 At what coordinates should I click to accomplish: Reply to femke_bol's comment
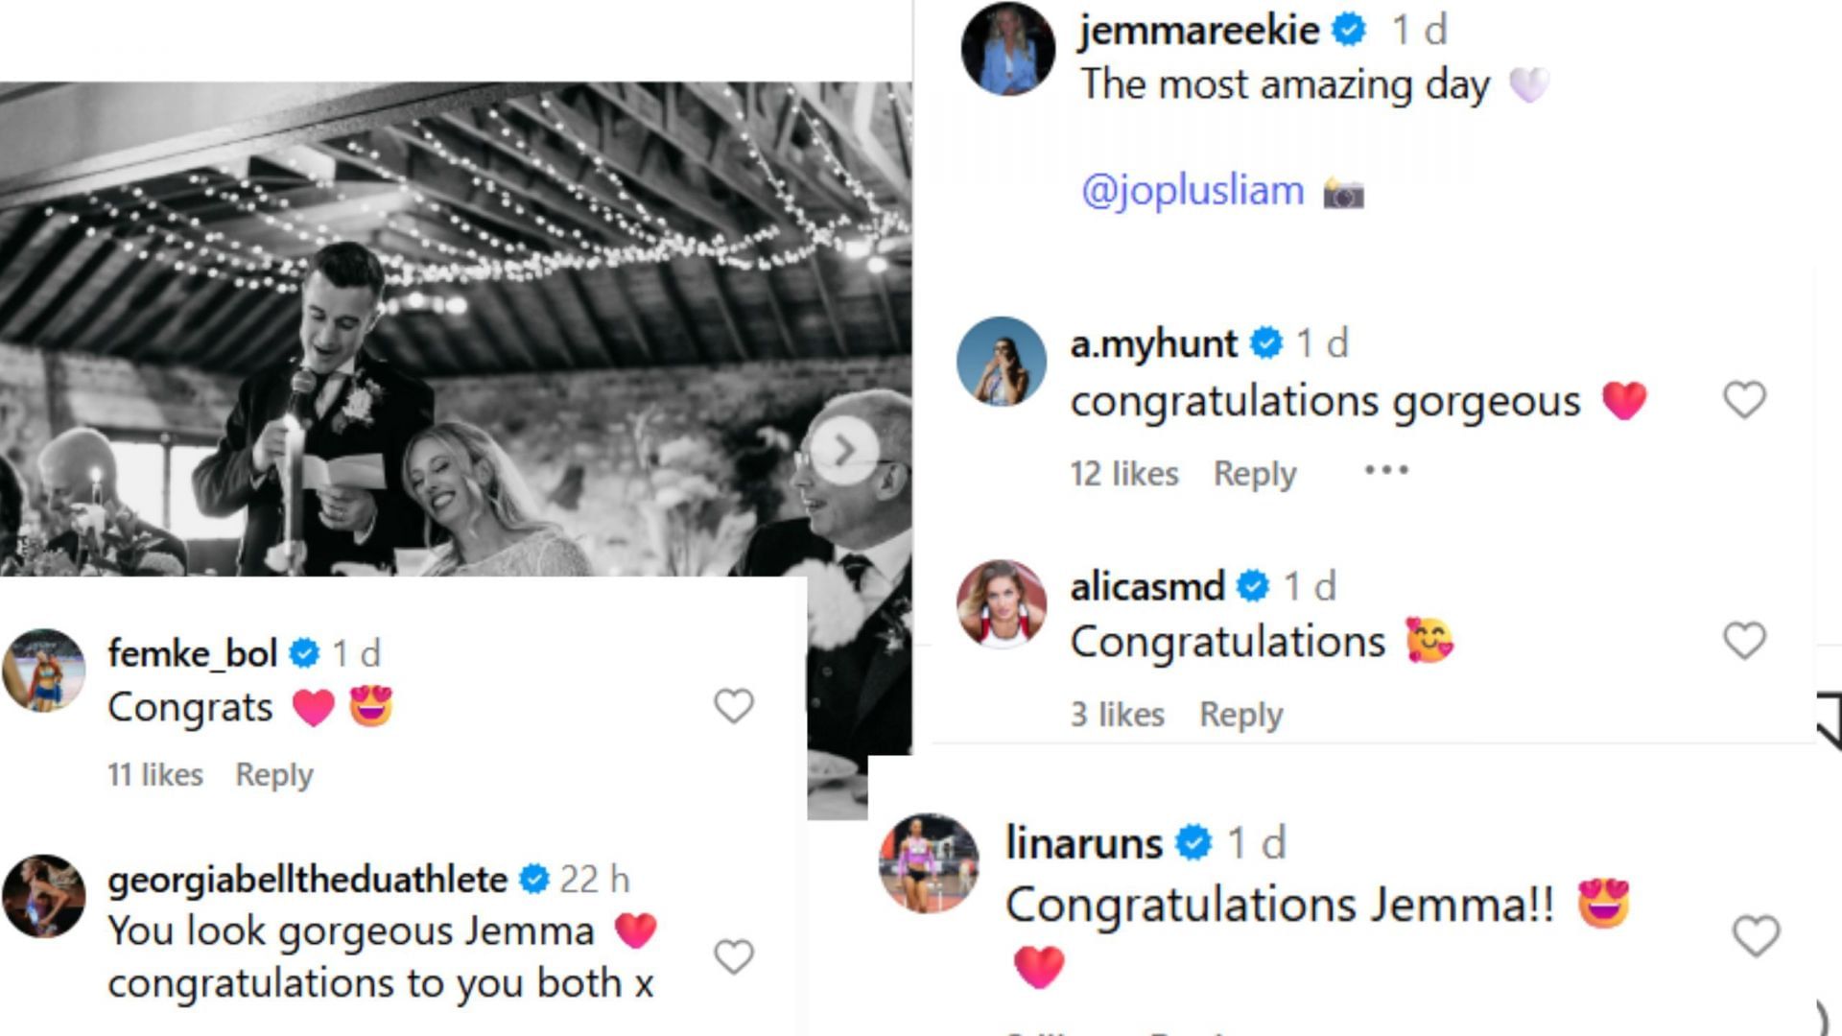click(x=274, y=775)
